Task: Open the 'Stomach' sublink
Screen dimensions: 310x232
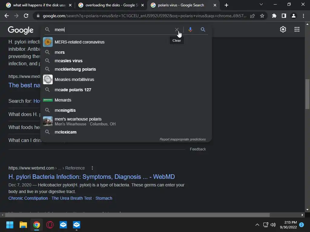Action: point(104,198)
